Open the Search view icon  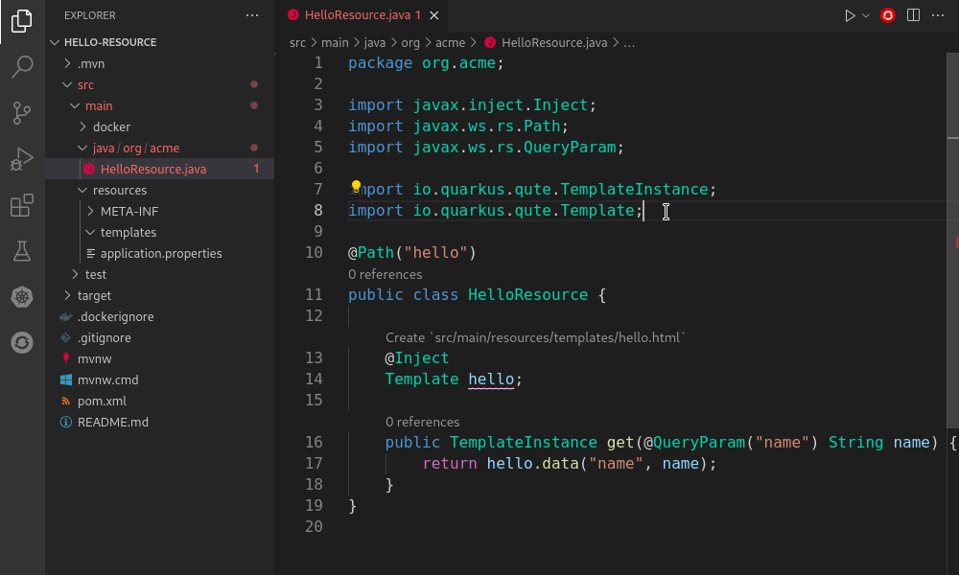click(21, 65)
